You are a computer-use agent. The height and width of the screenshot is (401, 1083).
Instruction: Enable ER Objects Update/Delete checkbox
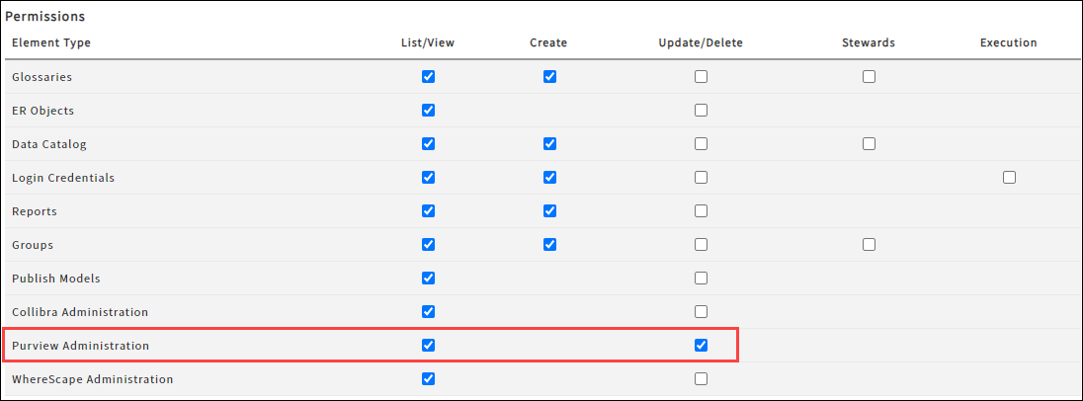[701, 111]
